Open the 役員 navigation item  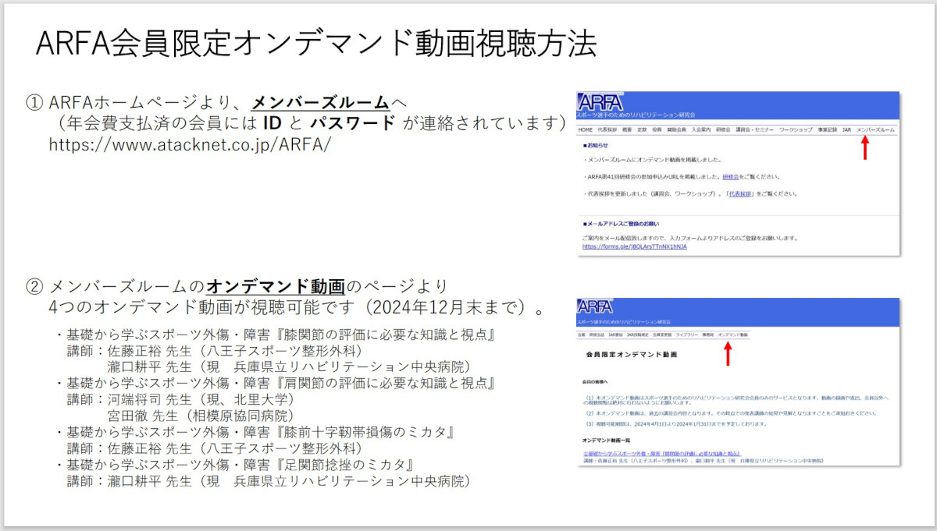[x=657, y=129]
